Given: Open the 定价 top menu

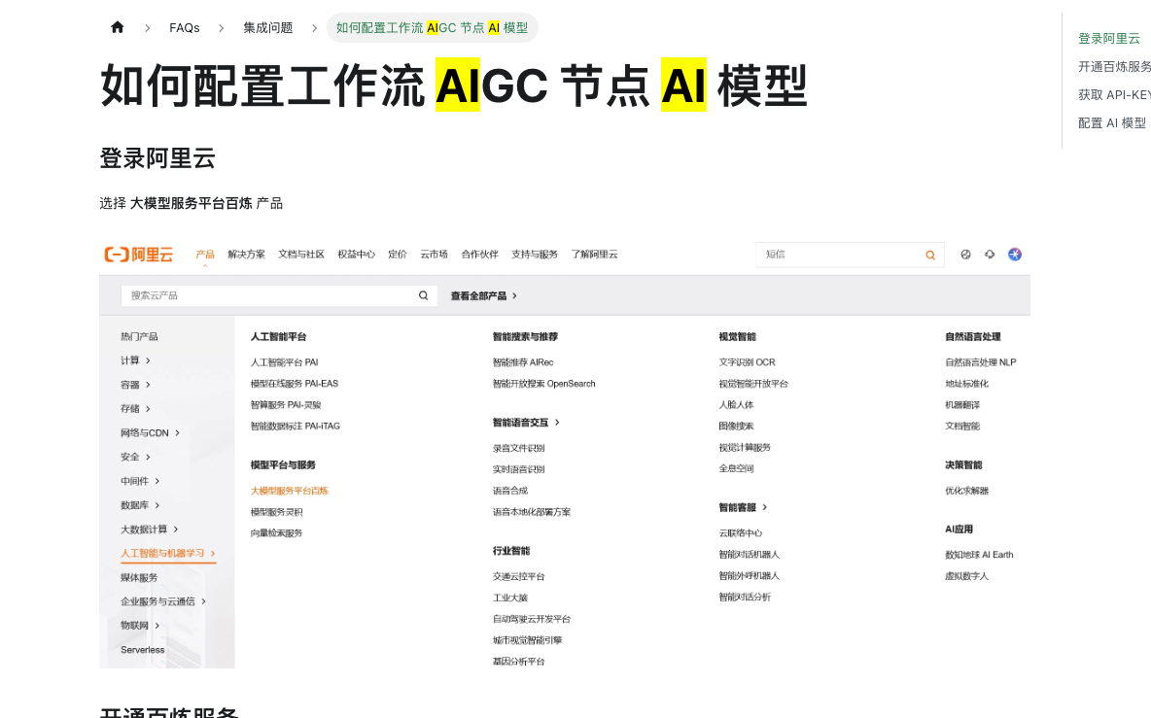Looking at the screenshot, I should click(x=398, y=255).
